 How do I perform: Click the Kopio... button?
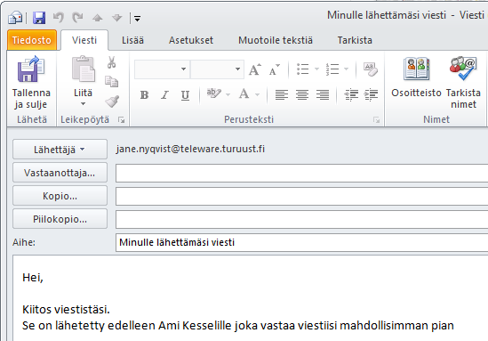(x=60, y=196)
